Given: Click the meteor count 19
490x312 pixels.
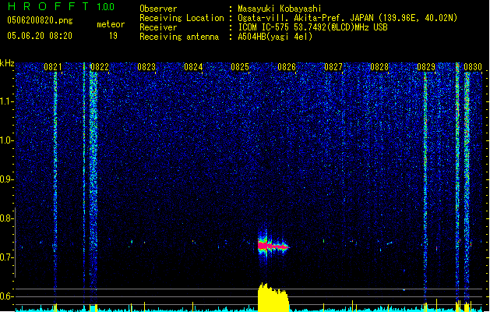Looking at the screenshot, I should pyautogui.click(x=113, y=36).
